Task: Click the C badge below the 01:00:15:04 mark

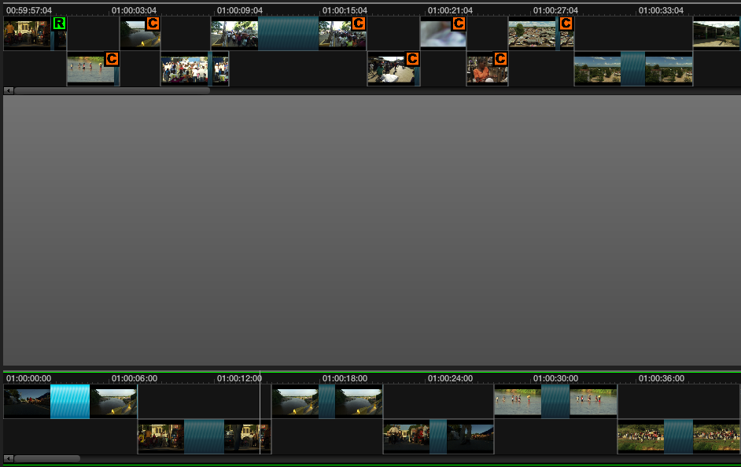Action: click(x=358, y=24)
